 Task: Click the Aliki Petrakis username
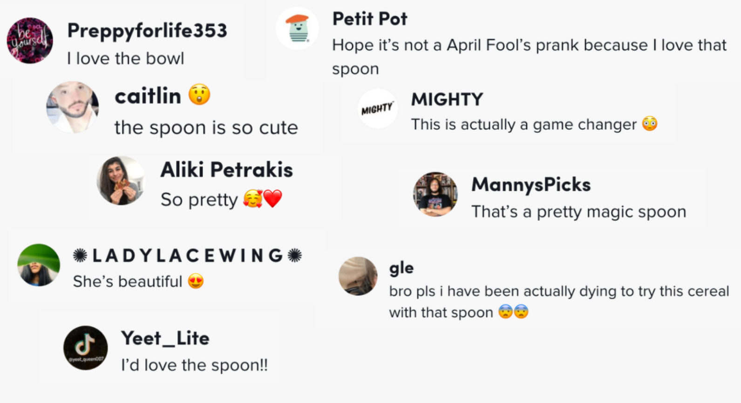coord(226,170)
